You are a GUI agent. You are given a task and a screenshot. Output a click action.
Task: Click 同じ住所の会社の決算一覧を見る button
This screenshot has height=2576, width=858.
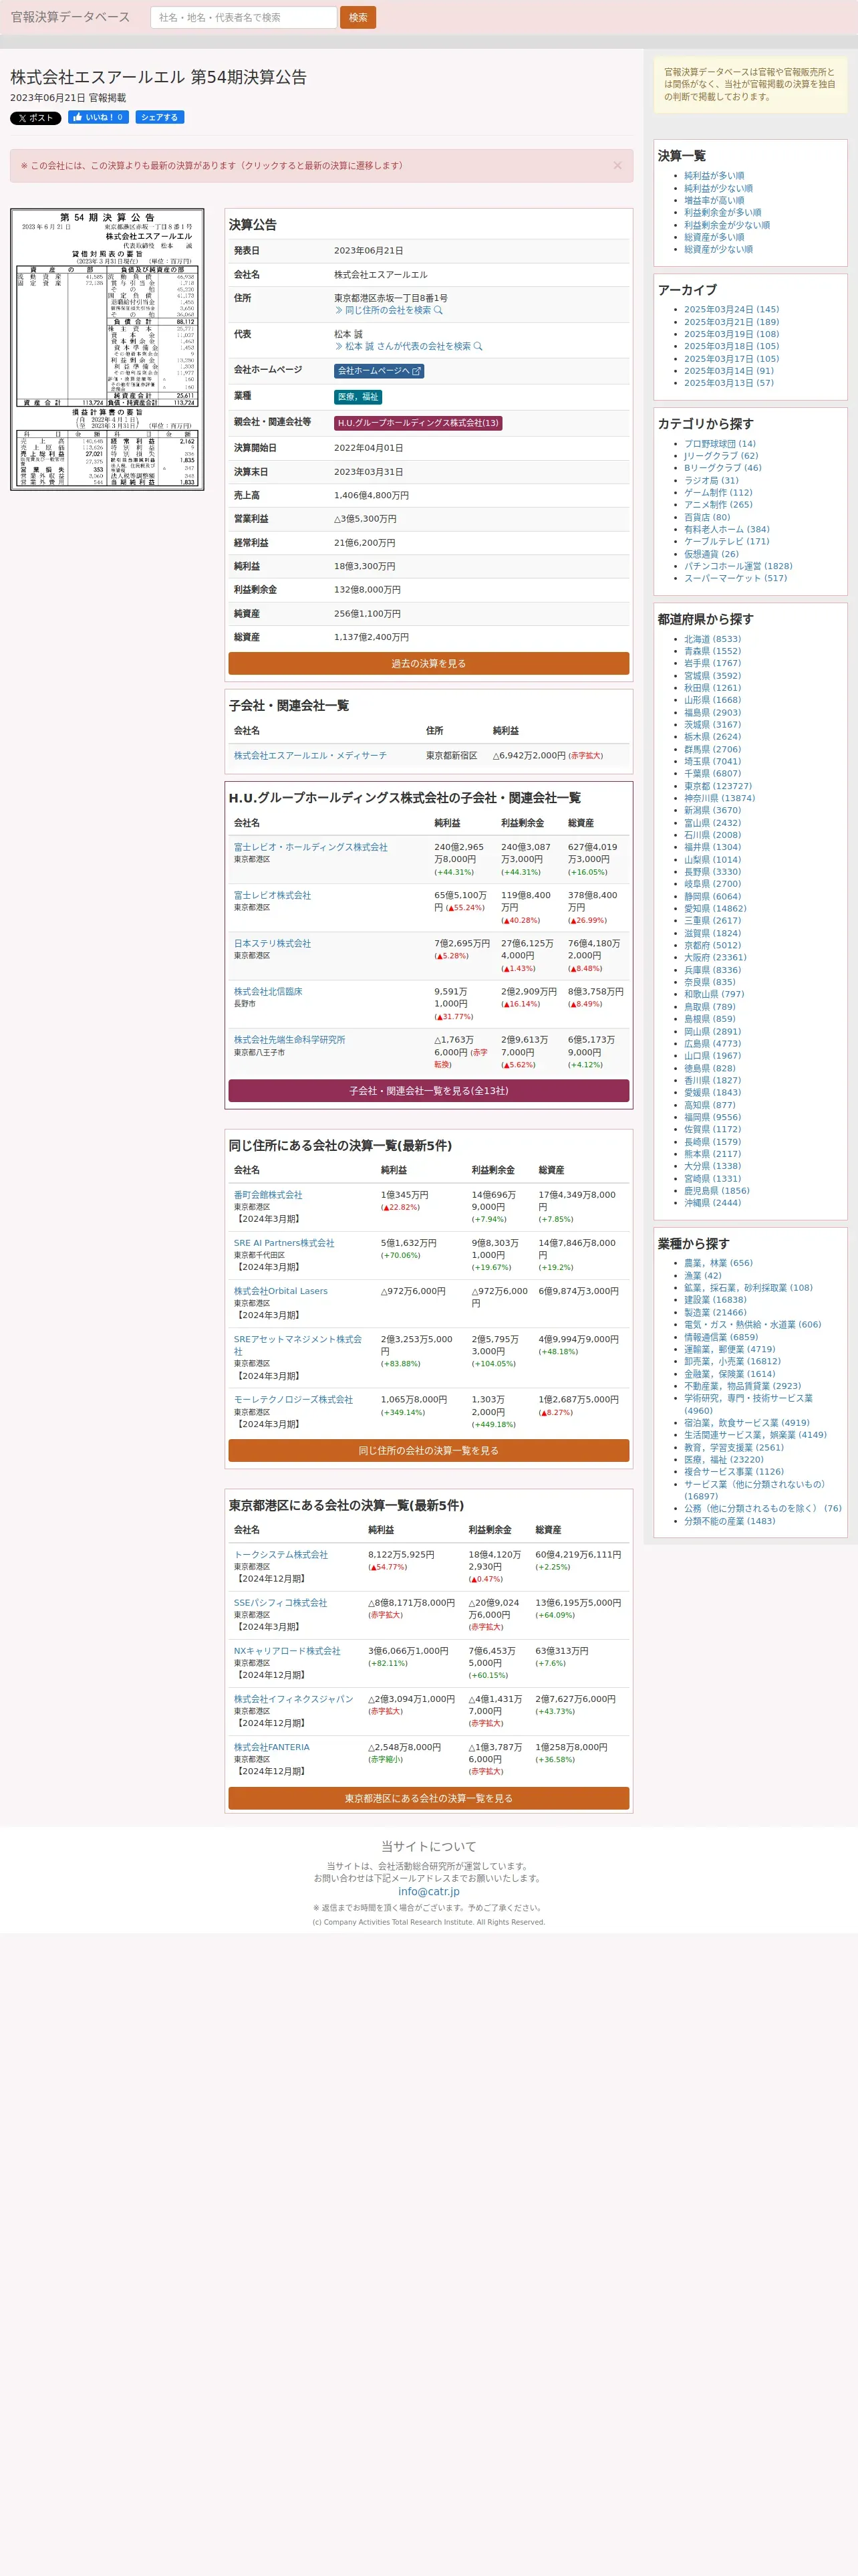click(x=428, y=1451)
